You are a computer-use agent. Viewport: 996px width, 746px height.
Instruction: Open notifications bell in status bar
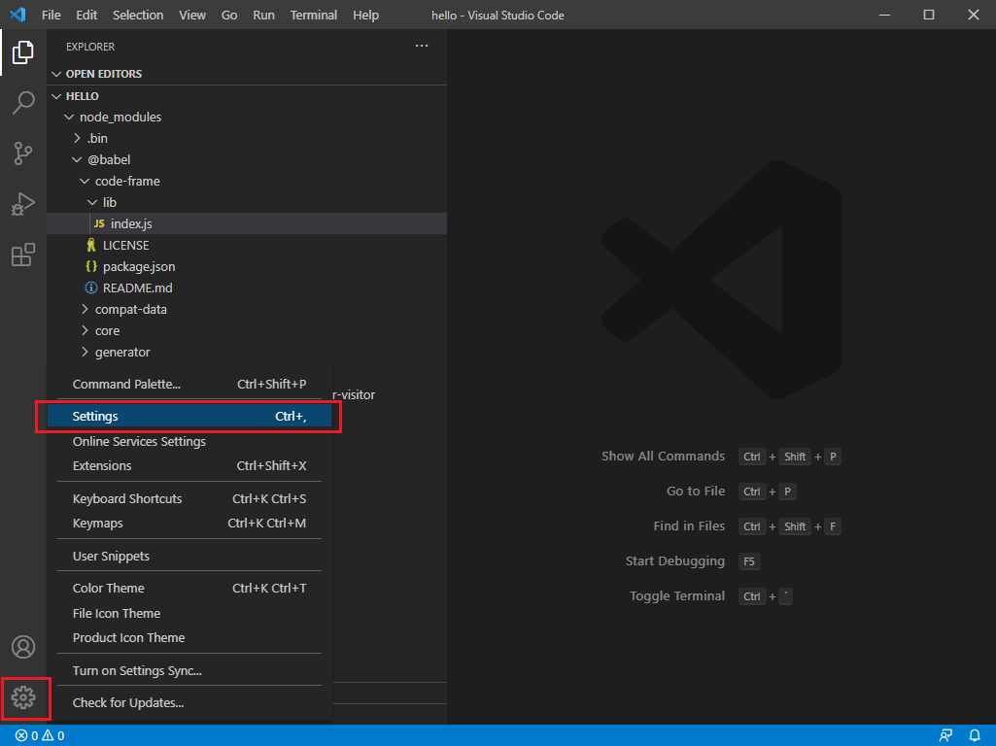pos(975,735)
